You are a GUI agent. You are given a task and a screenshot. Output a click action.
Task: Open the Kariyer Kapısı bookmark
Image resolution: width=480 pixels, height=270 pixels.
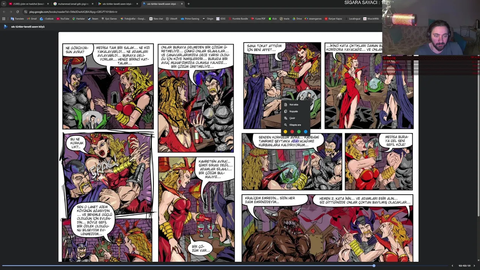333,19
